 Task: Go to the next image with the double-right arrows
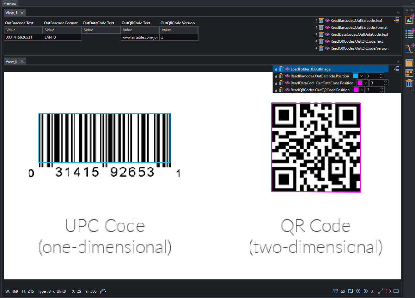click(366, 291)
